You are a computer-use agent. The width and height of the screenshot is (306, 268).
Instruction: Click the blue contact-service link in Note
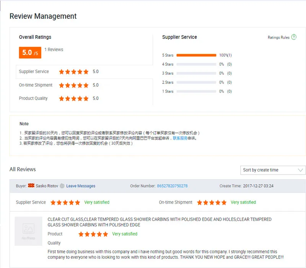click(x=180, y=138)
